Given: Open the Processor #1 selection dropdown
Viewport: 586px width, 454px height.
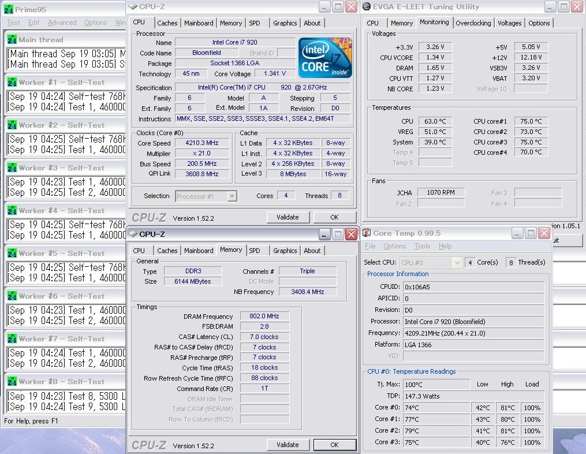Looking at the screenshot, I should click(x=206, y=196).
